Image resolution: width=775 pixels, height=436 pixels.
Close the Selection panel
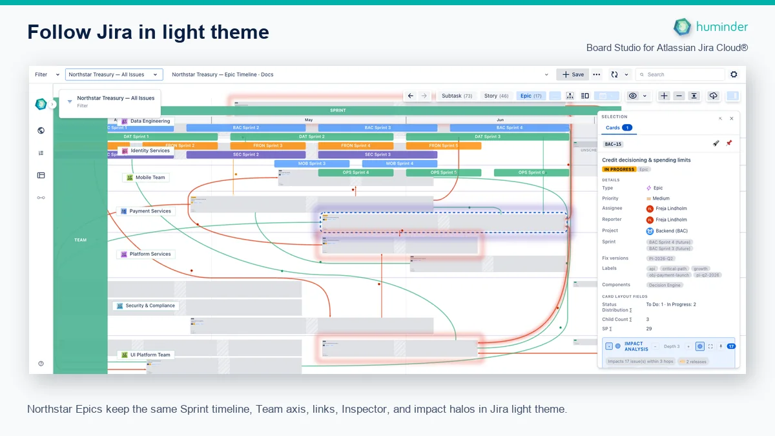(x=732, y=118)
